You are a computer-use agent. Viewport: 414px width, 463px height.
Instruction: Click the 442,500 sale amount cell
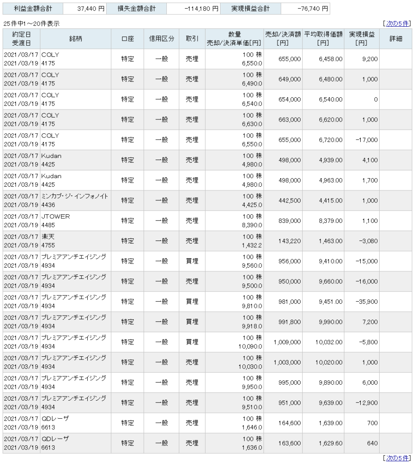[x=283, y=200]
